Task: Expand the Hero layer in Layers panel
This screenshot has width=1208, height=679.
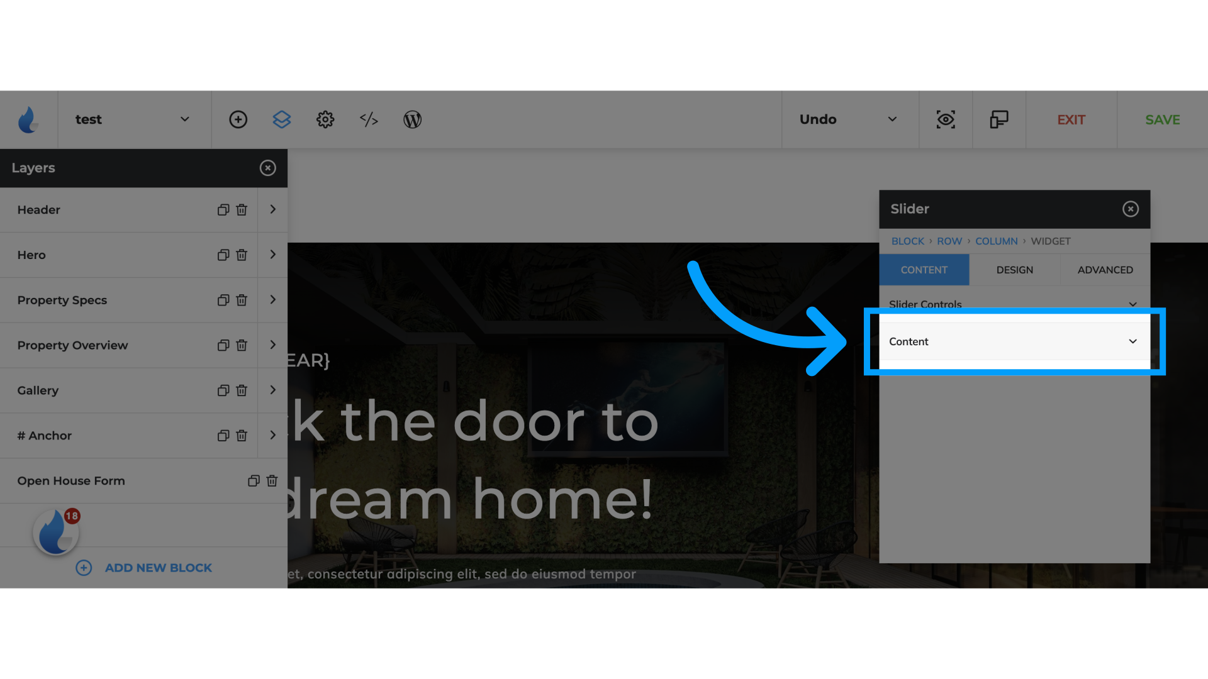Action: (x=272, y=255)
